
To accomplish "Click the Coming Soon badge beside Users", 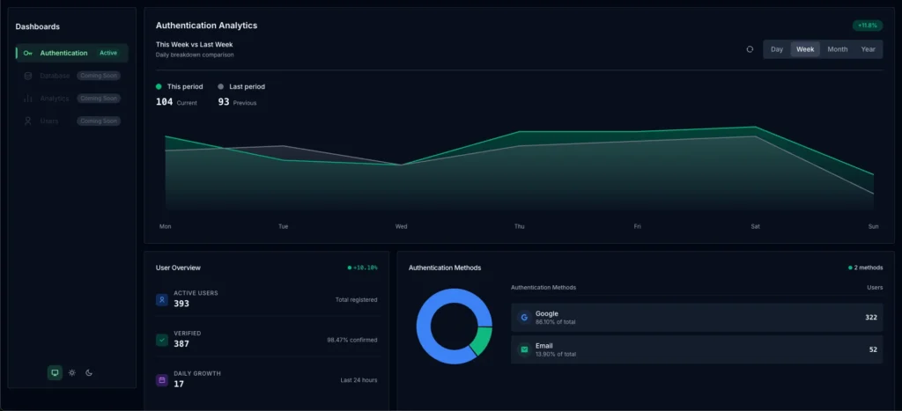I will click(99, 121).
